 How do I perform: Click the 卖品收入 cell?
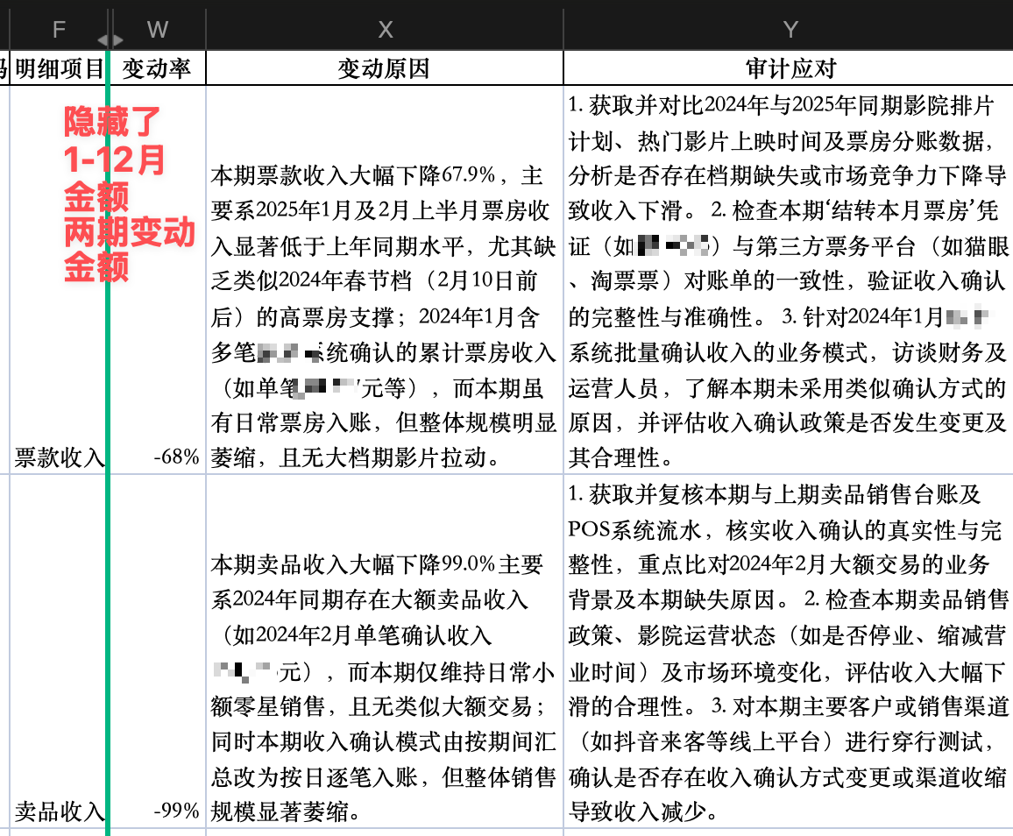pyautogui.click(x=60, y=811)
